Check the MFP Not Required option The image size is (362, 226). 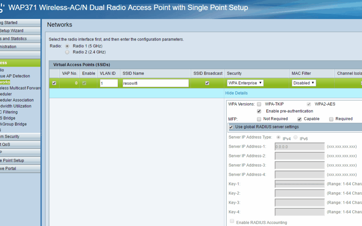pyautogui.click(x=259, y=119)
